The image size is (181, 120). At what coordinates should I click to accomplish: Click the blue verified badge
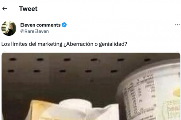tap(64, 25)
